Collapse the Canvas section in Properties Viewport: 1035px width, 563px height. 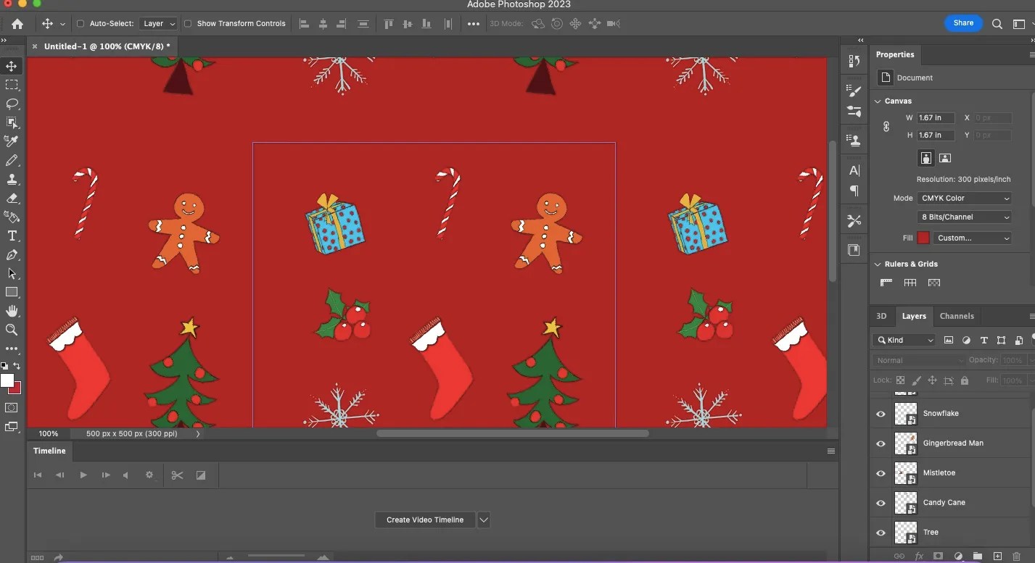878,101
